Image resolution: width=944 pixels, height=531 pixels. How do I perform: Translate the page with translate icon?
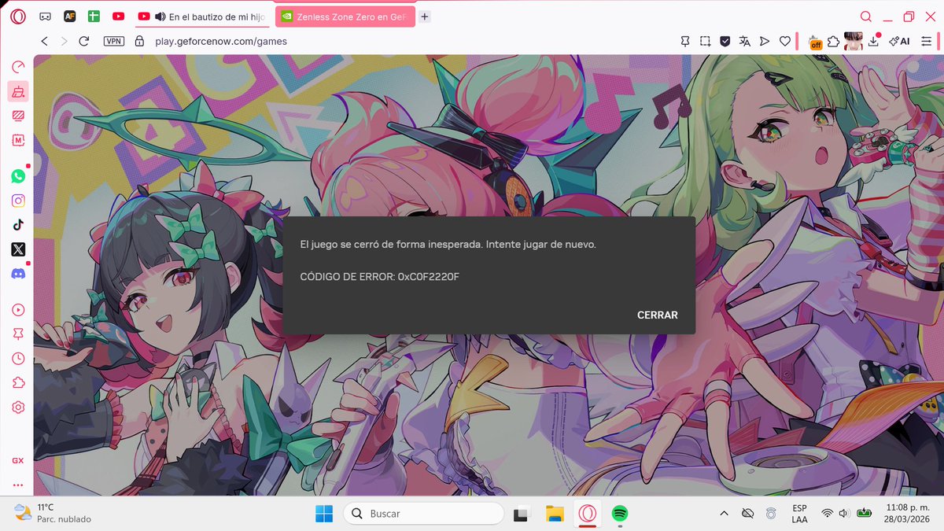[745, 41]
